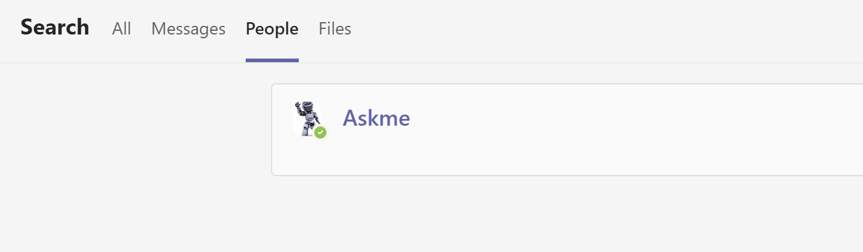Click the bold Search title text
This screenshot has height=252, width=863.
click(x=55, y=27)
